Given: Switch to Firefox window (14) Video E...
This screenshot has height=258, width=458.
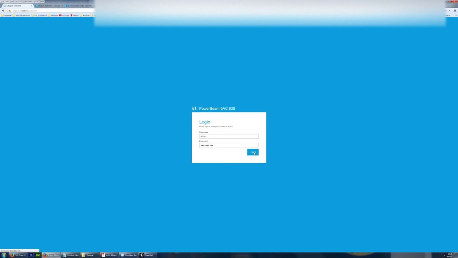Looking at the screenshot, I should [x=18, y=255].
